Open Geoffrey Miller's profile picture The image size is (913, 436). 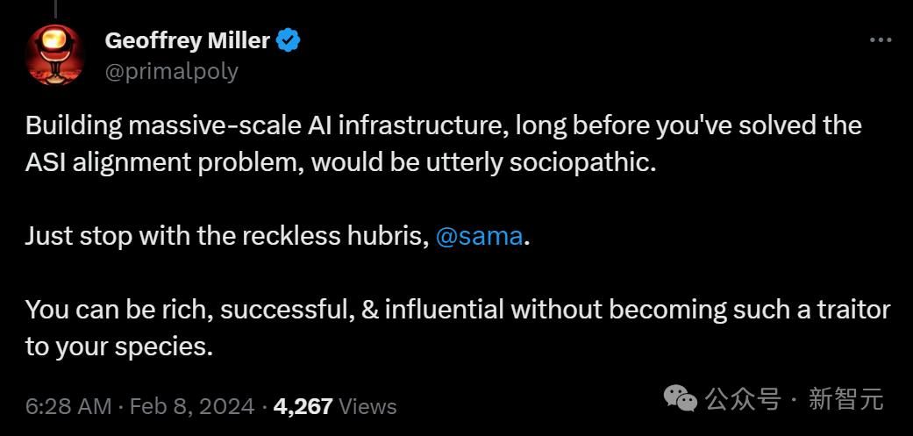click(55, 55)
